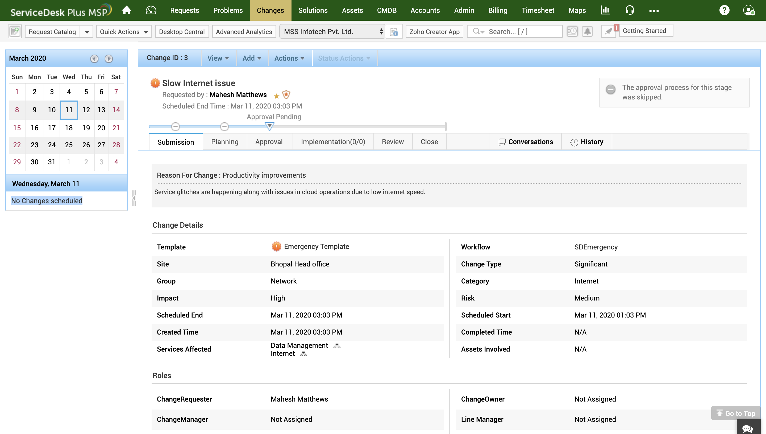The image size is (766, 434).
Task: Expand the Actions menu for Change
Action: click(x=289, y=58)
